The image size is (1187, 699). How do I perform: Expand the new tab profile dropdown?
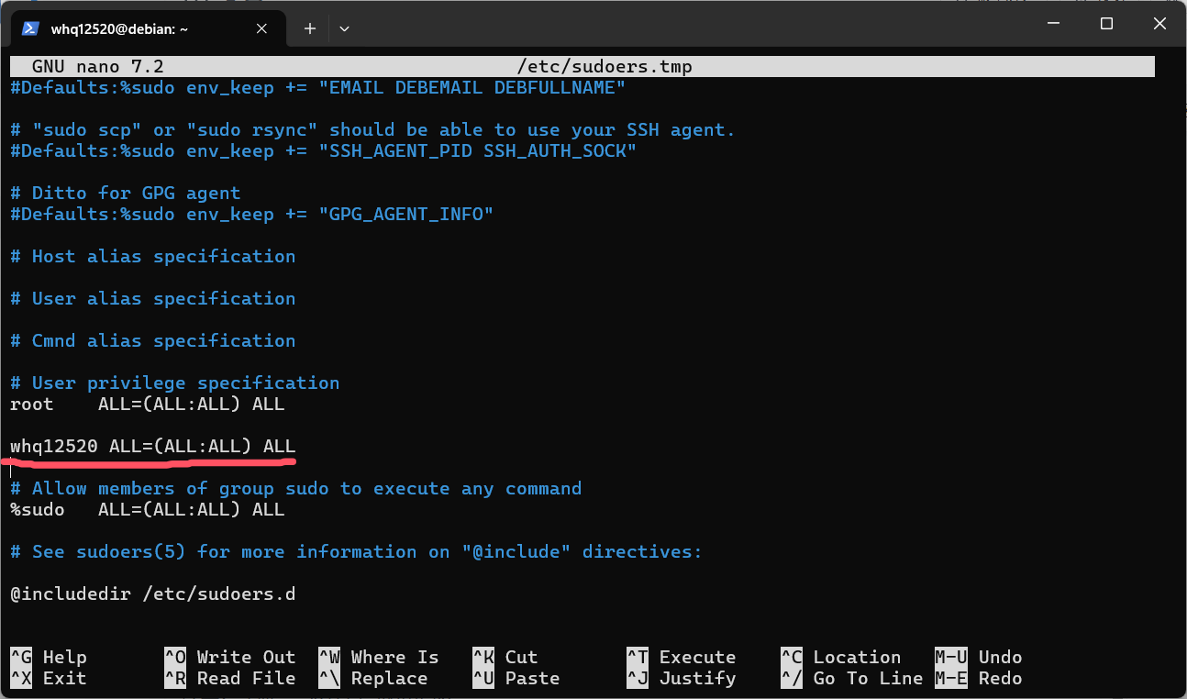coord(344,28)
